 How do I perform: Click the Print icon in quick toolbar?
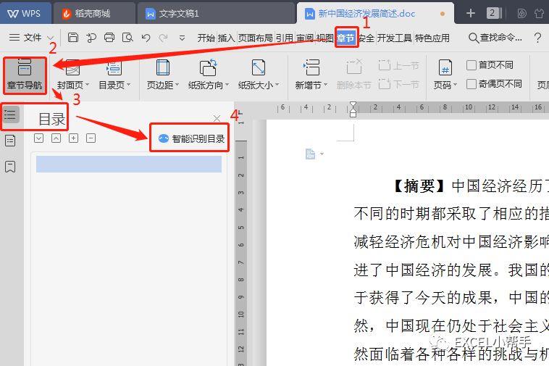coord(109,38)
